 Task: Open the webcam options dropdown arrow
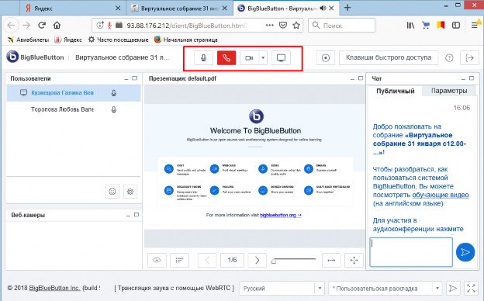click(263, 58)
